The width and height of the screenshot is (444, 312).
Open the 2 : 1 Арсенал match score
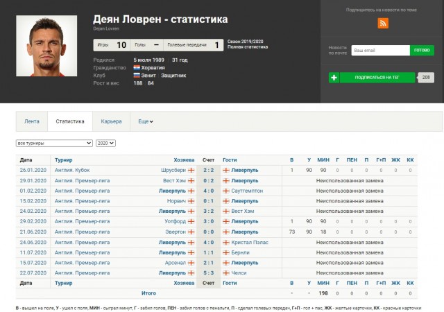[x=208, y=263]
